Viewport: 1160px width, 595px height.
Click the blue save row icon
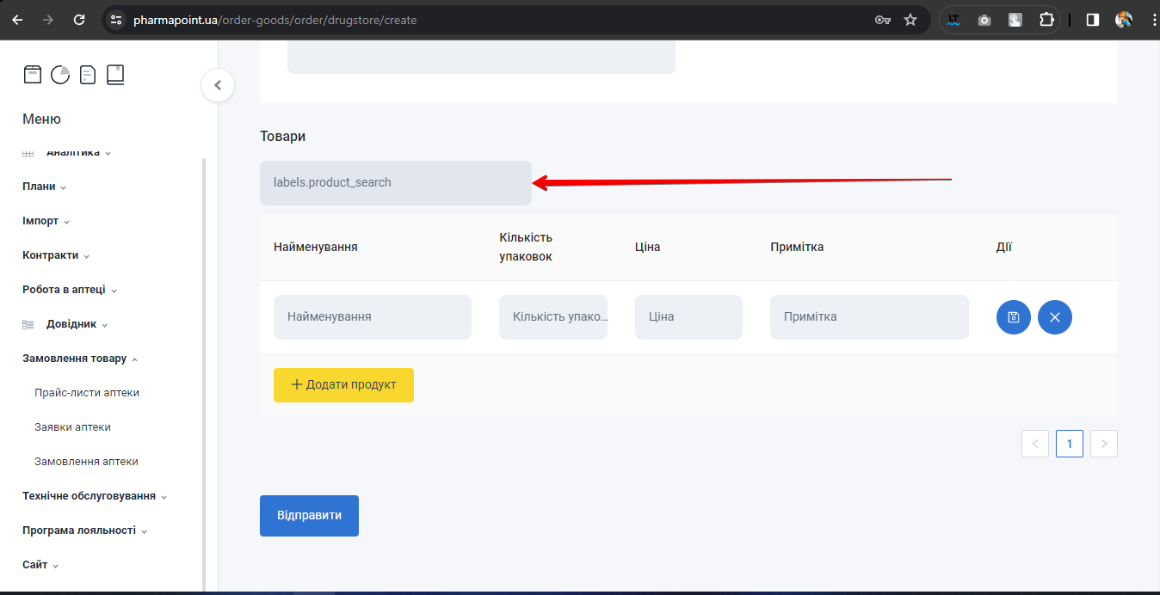[1013, 317]
